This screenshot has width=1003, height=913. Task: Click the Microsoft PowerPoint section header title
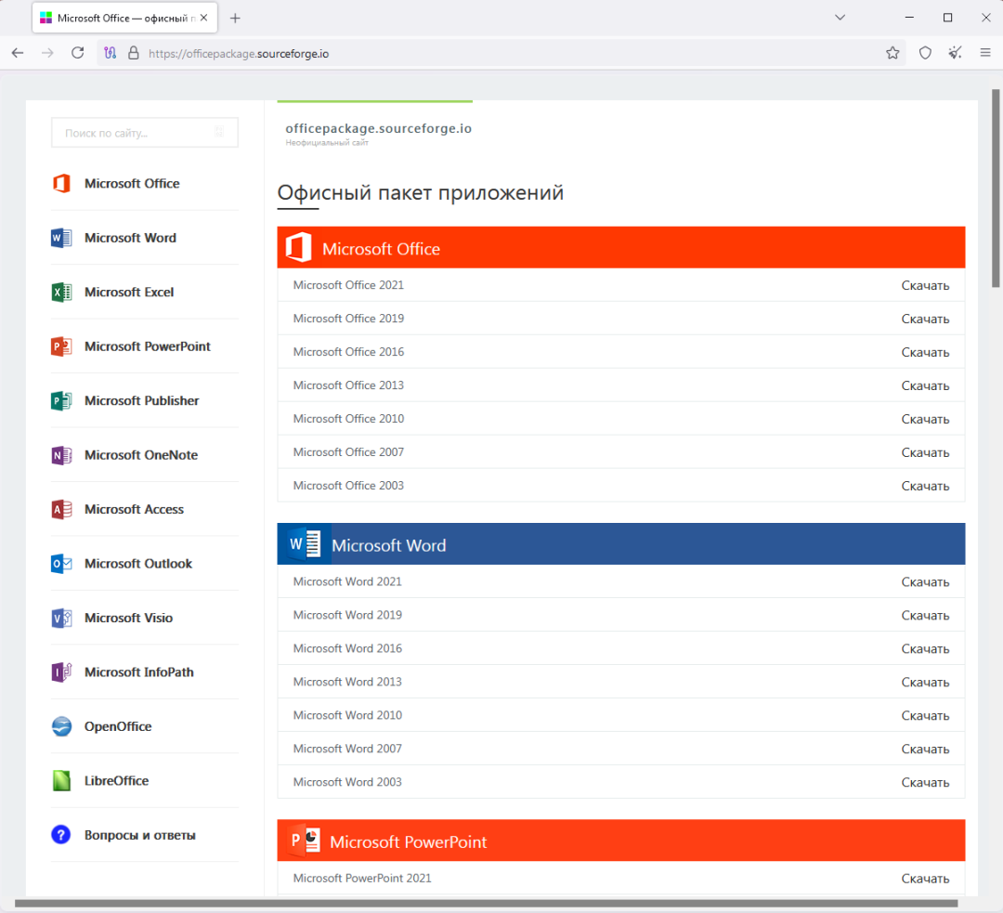click(x=408, y=842)
